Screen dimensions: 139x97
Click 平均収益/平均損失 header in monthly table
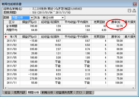77,37
